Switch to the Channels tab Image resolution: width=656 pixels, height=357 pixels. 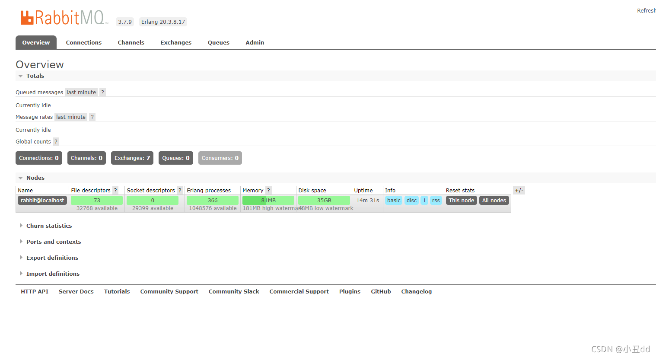coord(131,42)
